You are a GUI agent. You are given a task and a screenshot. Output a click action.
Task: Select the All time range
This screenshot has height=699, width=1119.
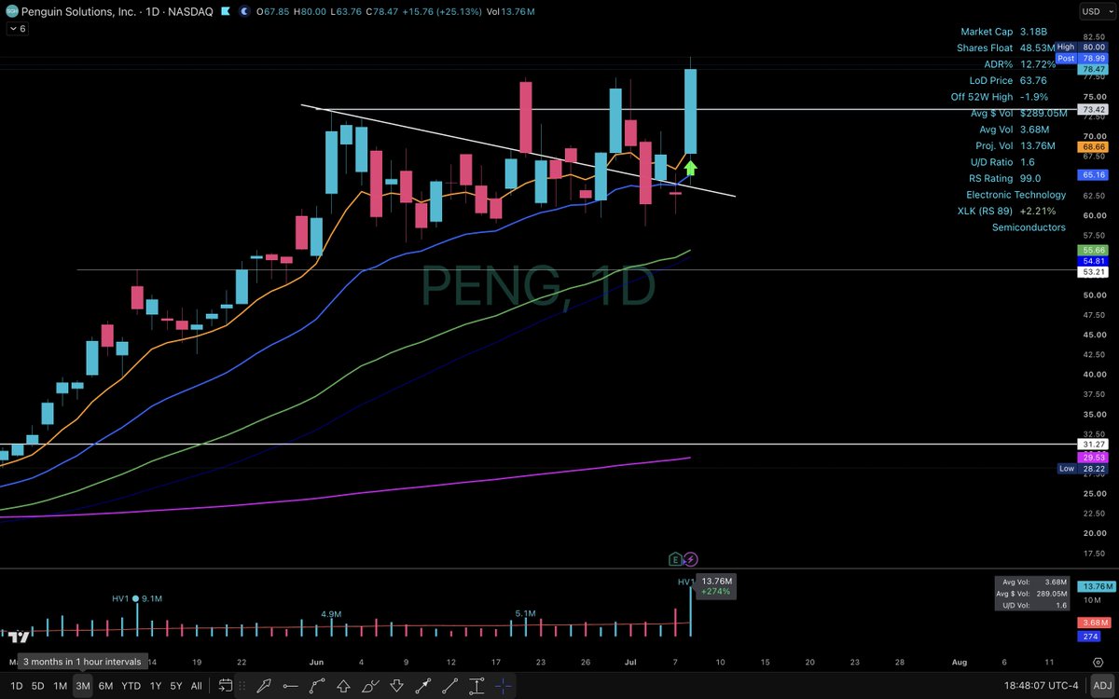click(196, 686)
